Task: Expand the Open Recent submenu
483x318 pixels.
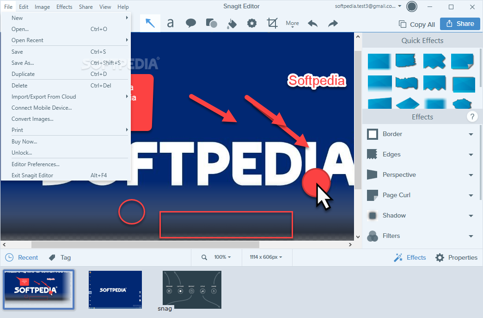Action: point(66,40)
